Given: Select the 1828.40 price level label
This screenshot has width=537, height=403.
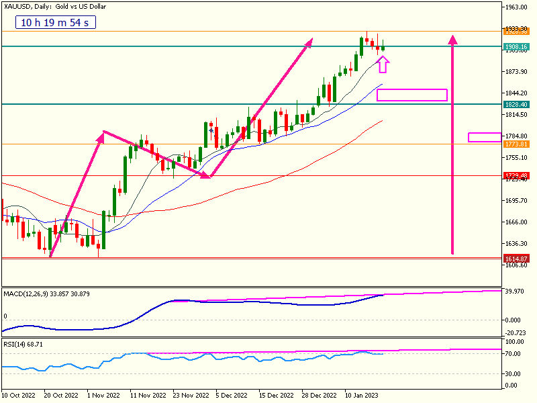Looking at the screenshot, I should click(x=516, y=105).
